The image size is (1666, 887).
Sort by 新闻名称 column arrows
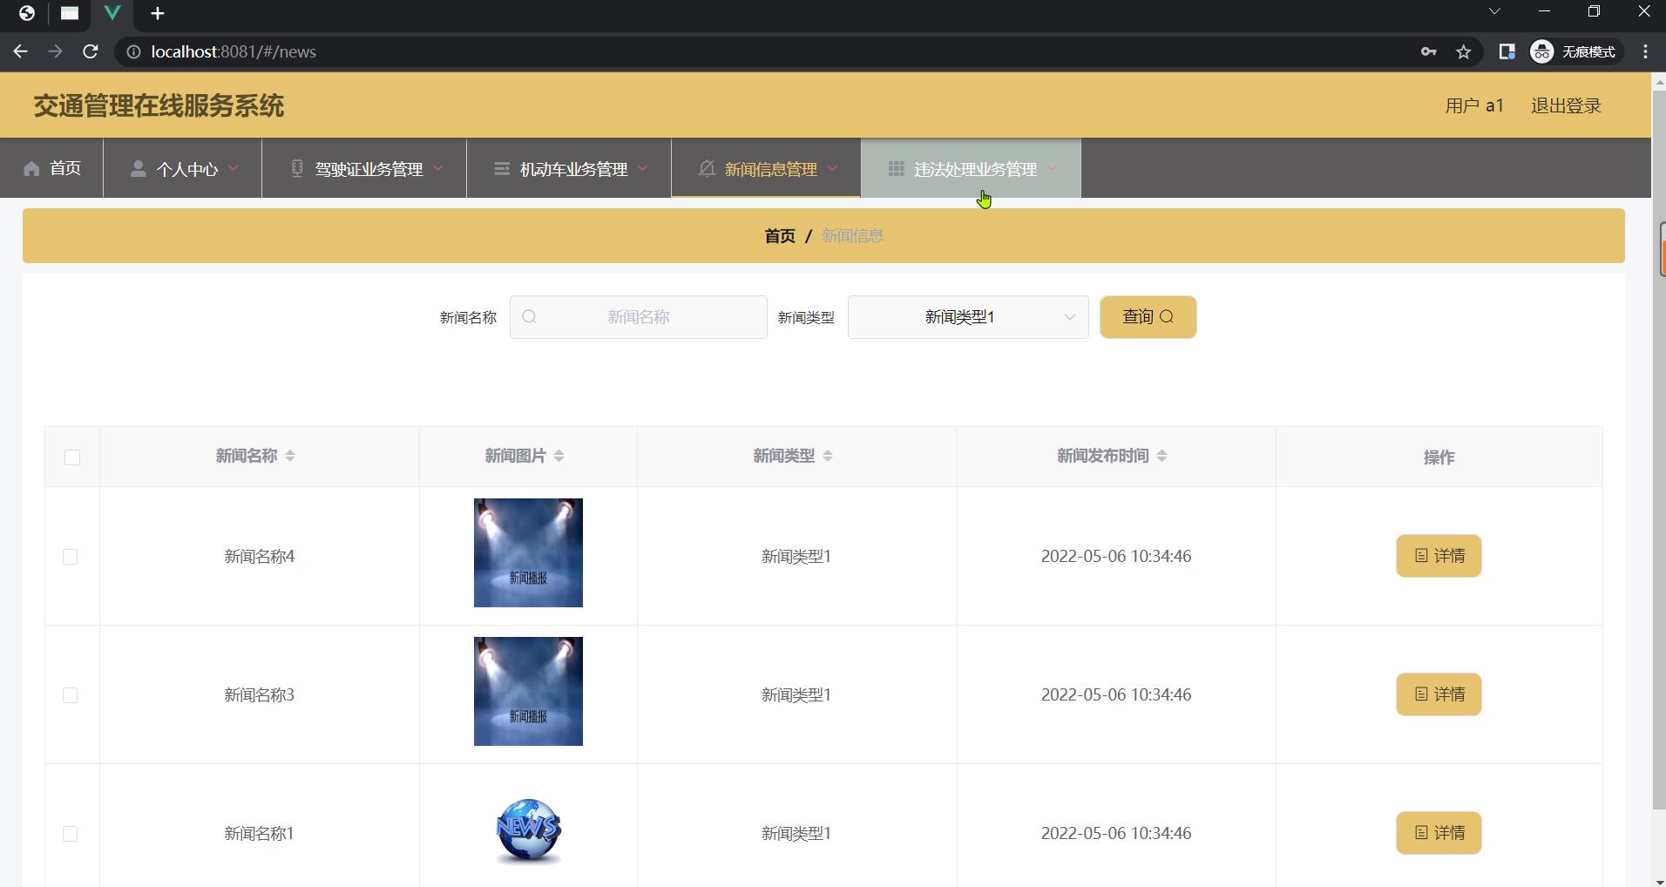(x=290, y=457)
